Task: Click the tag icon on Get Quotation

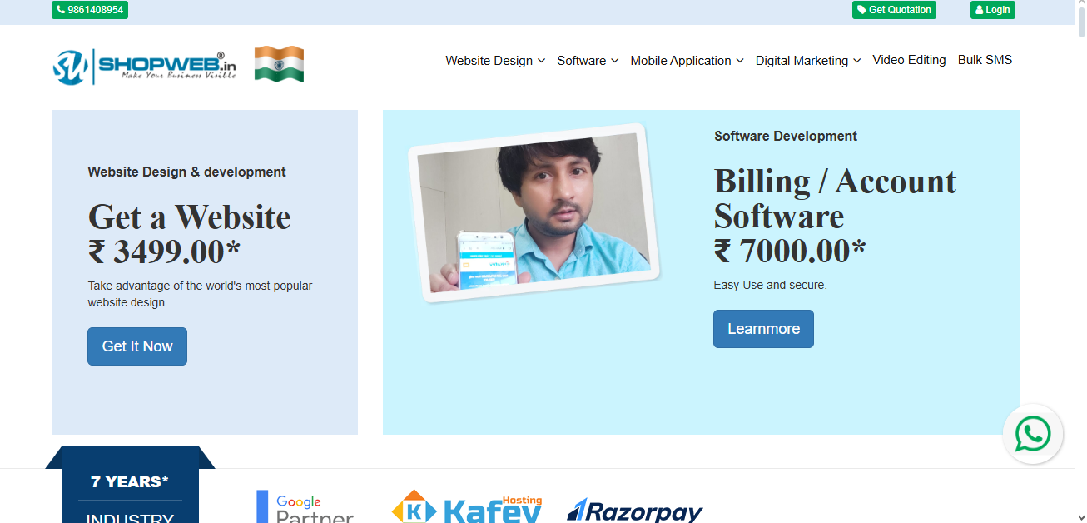Action: 862,10
